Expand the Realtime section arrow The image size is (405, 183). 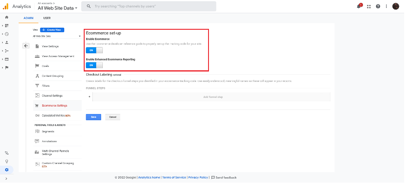tap(2, 34)
